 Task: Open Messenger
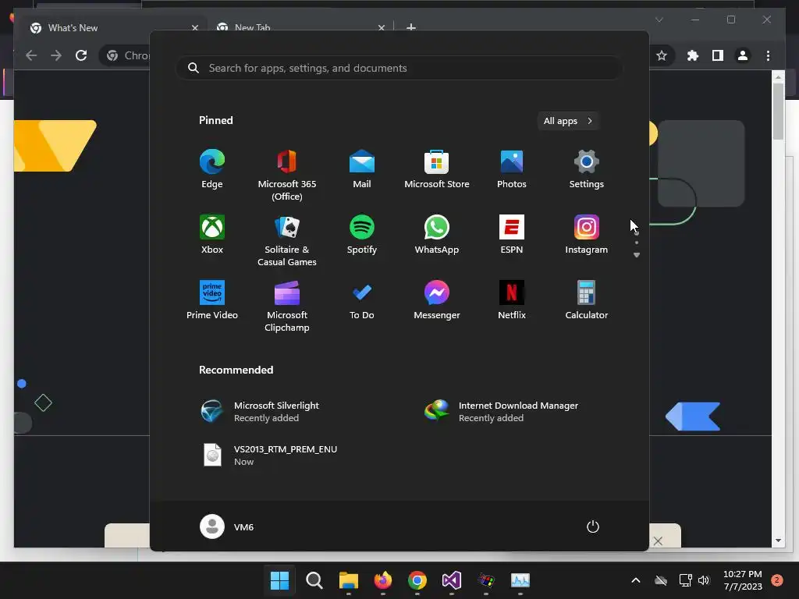(x=437, y=300)
